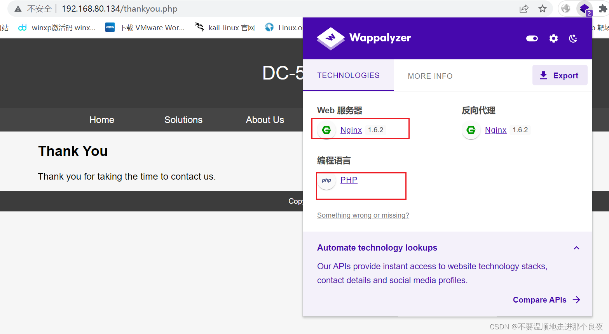Open the extensions puzzle icon
The width and height of the screenshot is (609, 334).
point(603,9)
